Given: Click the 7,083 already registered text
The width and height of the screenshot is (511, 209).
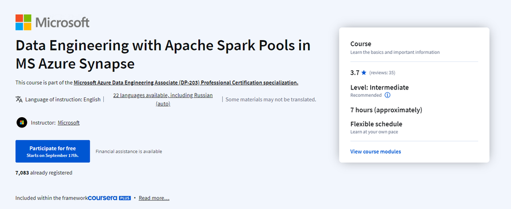Looking at the screenshot, I should point(44,173).
